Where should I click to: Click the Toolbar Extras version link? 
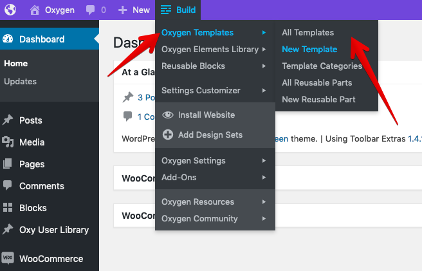point(415,139)
